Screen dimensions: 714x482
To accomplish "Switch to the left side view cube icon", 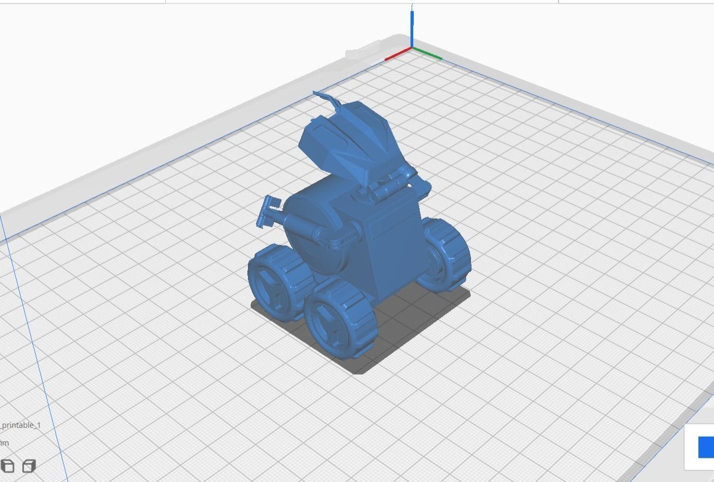I will (x=8, y=465).
